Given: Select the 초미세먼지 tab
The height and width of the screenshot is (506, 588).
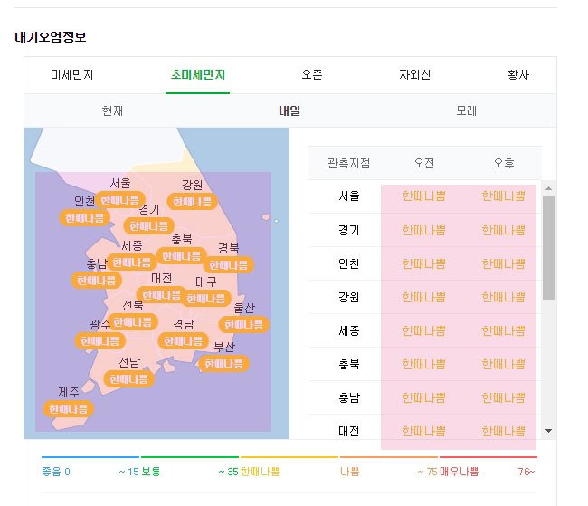Looking at the screenshot, I should 197,75.
